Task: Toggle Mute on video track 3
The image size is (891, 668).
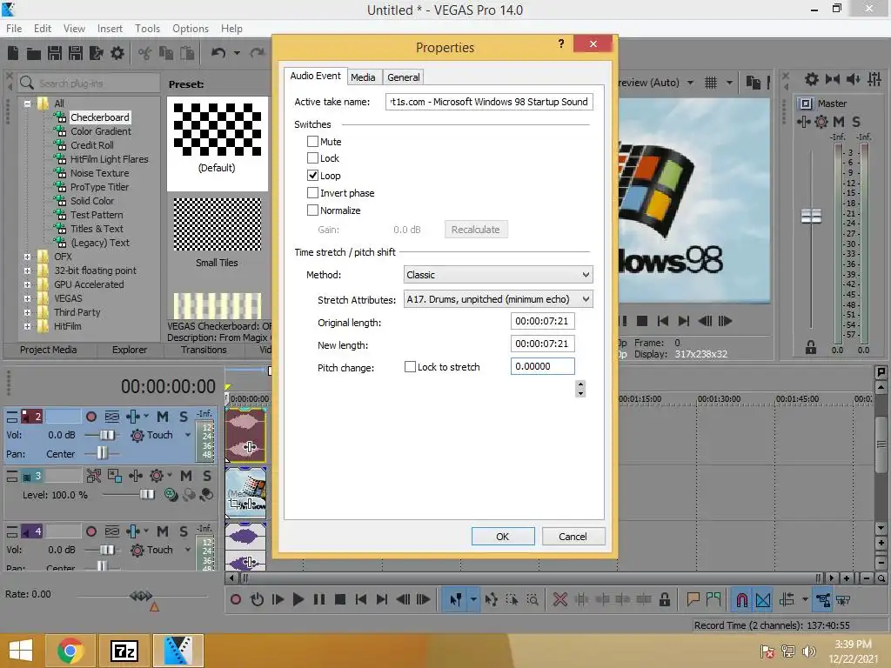Action: pyautogui.click(x=186, y=476)
